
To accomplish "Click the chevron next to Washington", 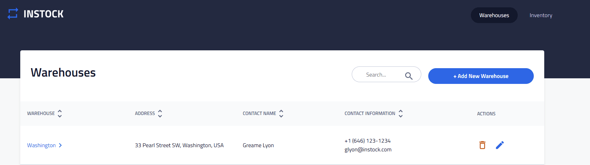I will 60,145.
